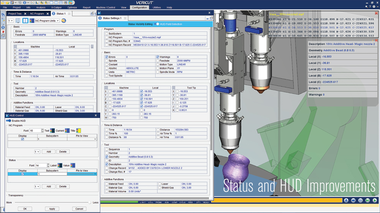Open the Machine / Control menu
The width and height of the screenshot is (380, 213).
pos(106,8)
